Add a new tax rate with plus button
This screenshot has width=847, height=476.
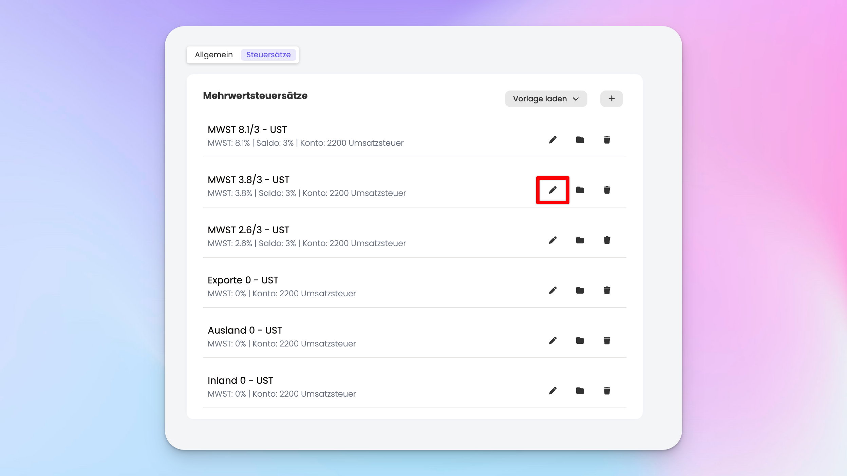pyautogui.click(x=611, y=99)
